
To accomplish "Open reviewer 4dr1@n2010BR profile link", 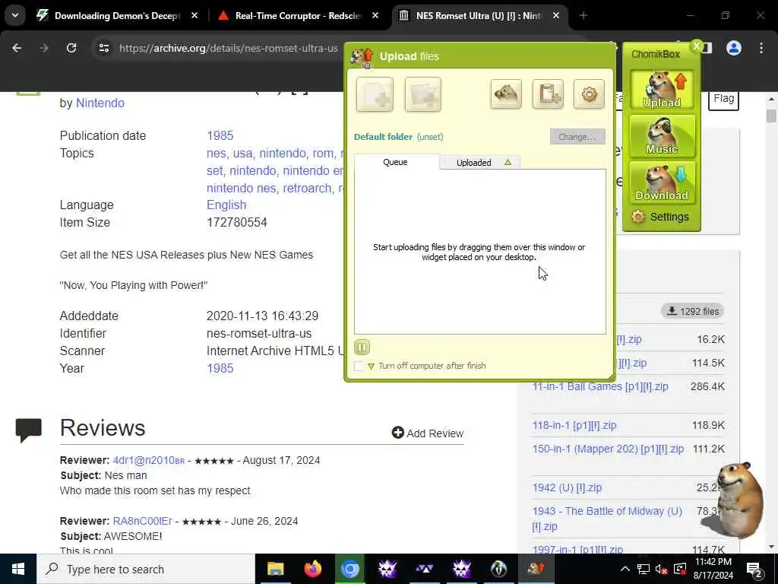I will (x=149, y=460).
